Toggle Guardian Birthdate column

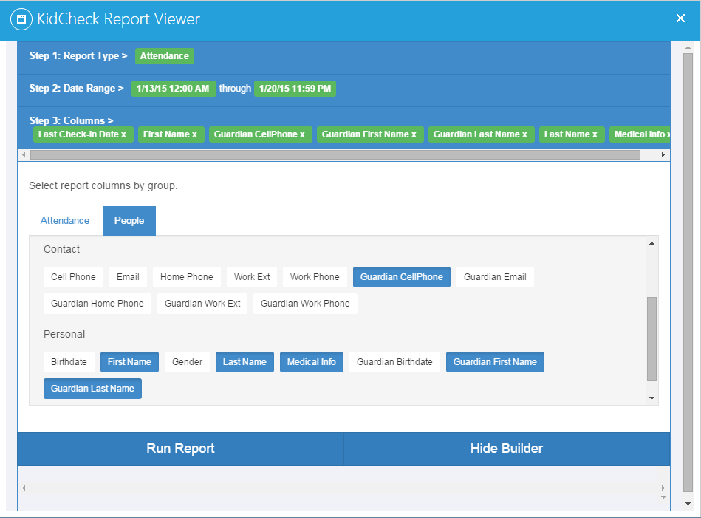click(x=394, y=362)
